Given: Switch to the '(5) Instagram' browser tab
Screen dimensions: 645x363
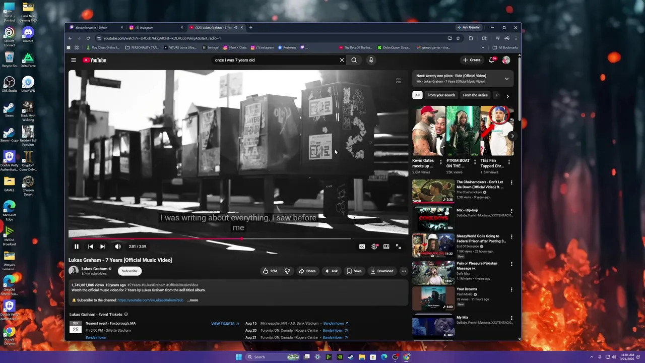Looking at the screenshot, I should coord(156,28).
